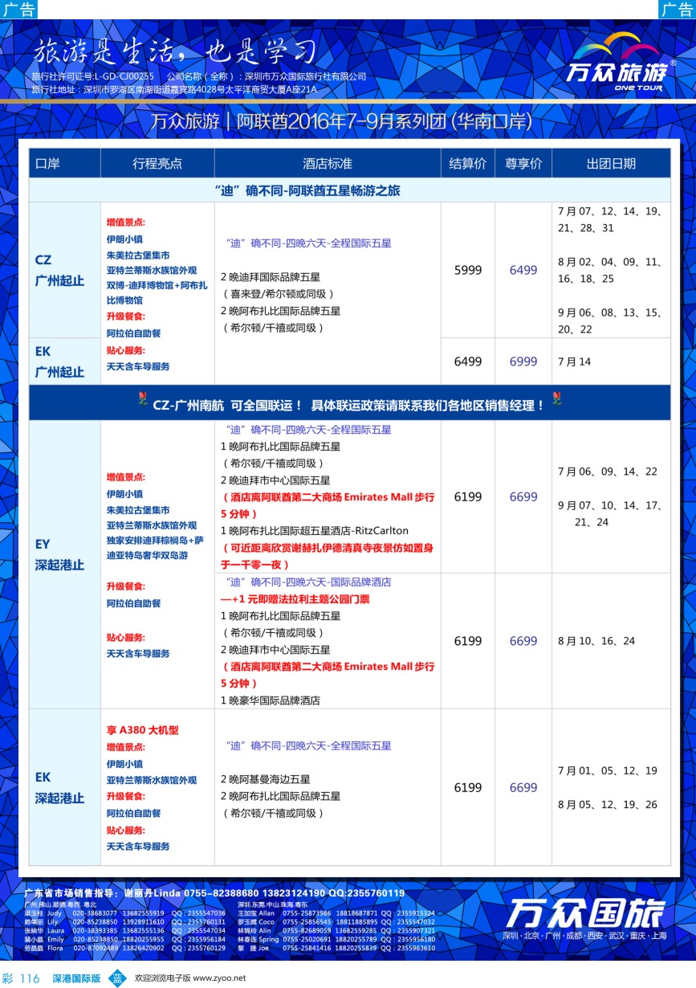
Task: Click the contact row for Lily
Action: 124,922
